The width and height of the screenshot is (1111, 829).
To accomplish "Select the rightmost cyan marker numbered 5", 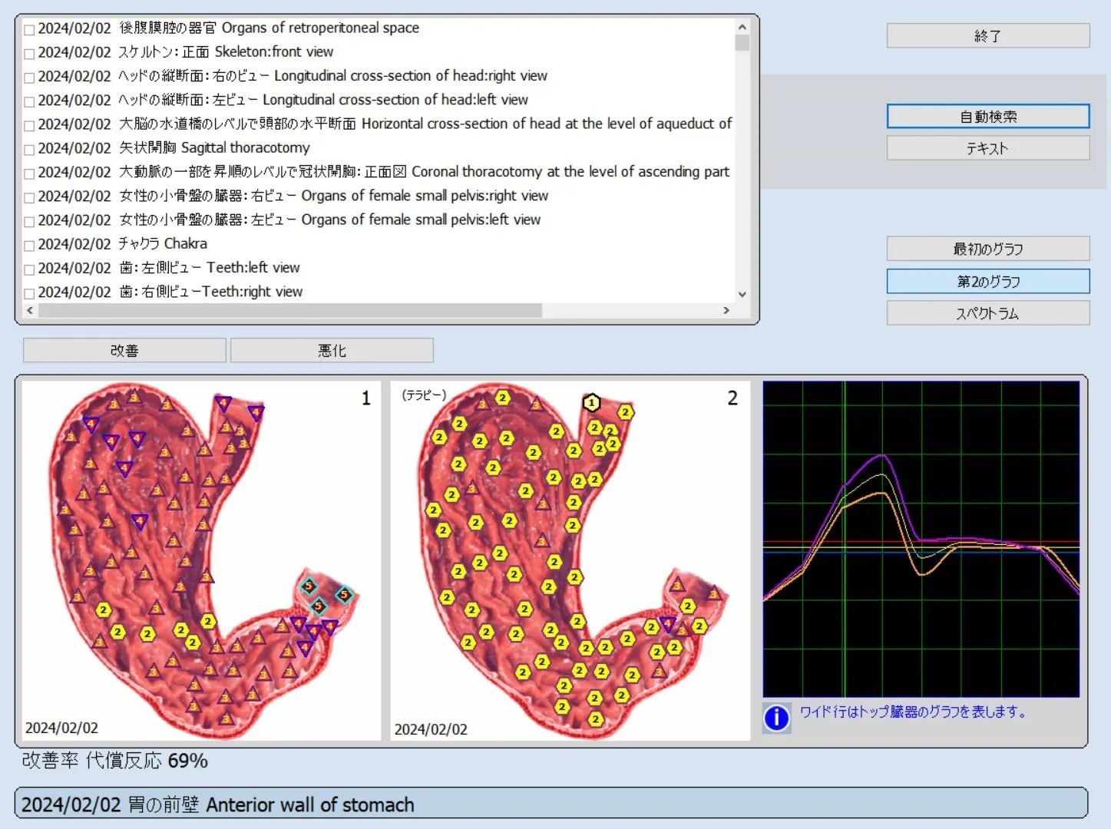I will (x=344, y=594).
